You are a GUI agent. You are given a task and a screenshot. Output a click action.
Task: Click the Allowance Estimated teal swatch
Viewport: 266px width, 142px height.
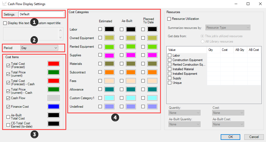[x=110, y=89]
